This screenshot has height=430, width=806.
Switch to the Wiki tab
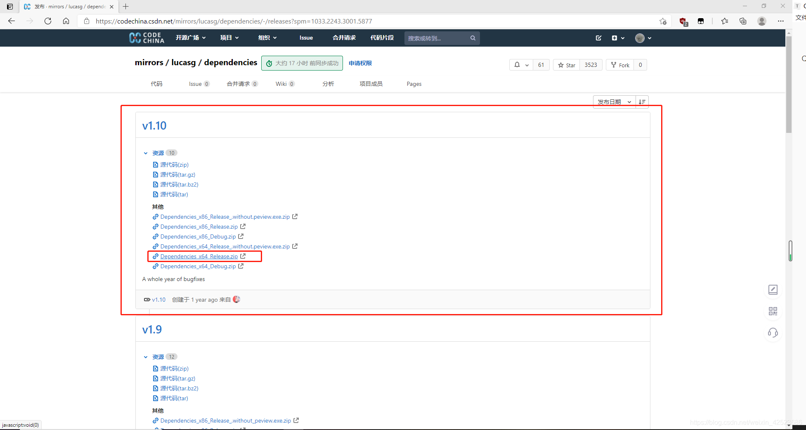point(285,84)
